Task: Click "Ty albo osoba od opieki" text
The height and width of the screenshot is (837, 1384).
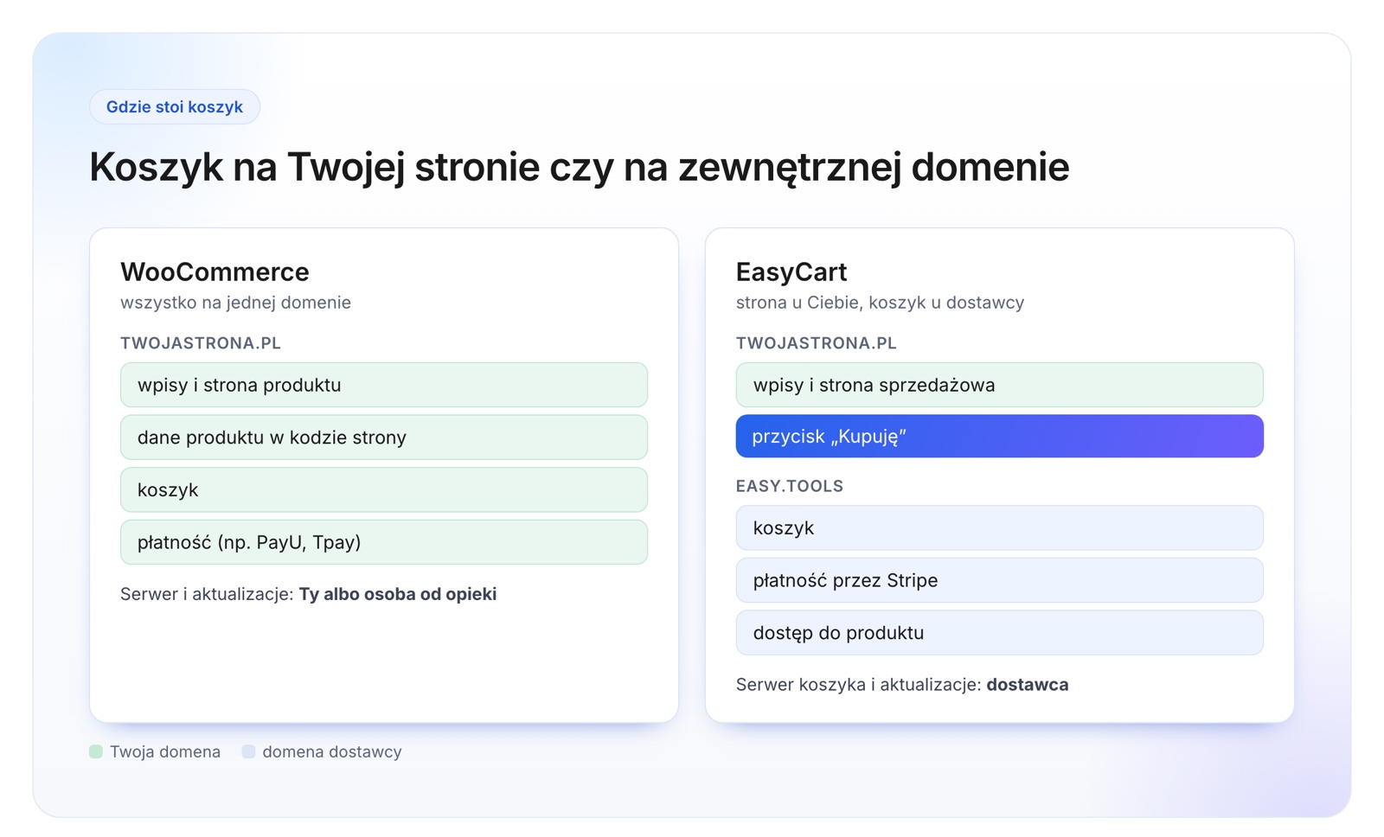Action: (x=398, y=594)
